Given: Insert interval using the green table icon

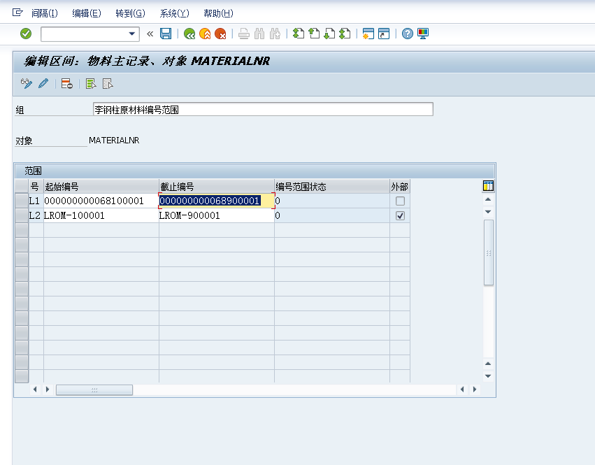Looking at the screenshot, I should pos(89,83).
